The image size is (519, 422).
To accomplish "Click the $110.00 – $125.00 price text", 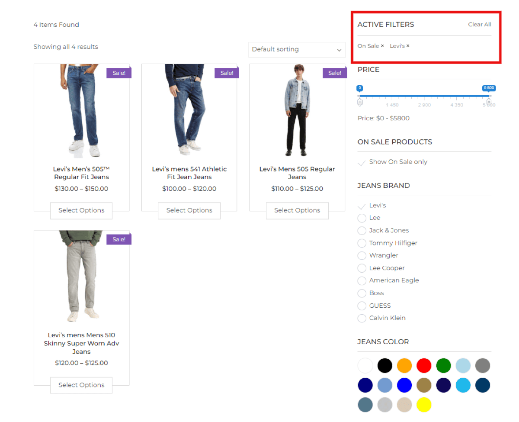I will [297, 189].
